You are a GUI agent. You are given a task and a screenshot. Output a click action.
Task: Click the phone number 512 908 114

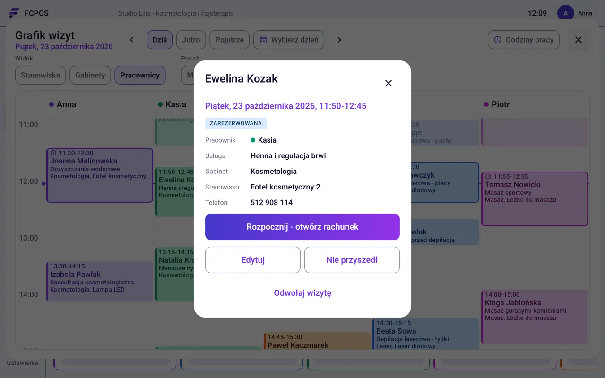click(x=271, y=203)
